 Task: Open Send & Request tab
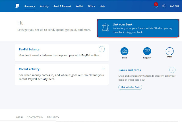[62, 6]
